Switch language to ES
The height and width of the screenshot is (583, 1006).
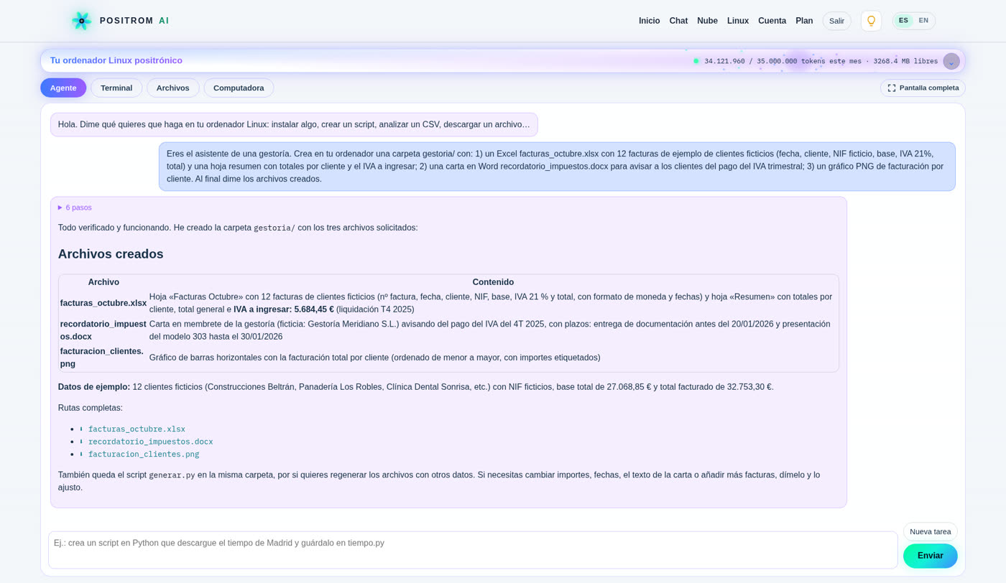coord(903,21)
